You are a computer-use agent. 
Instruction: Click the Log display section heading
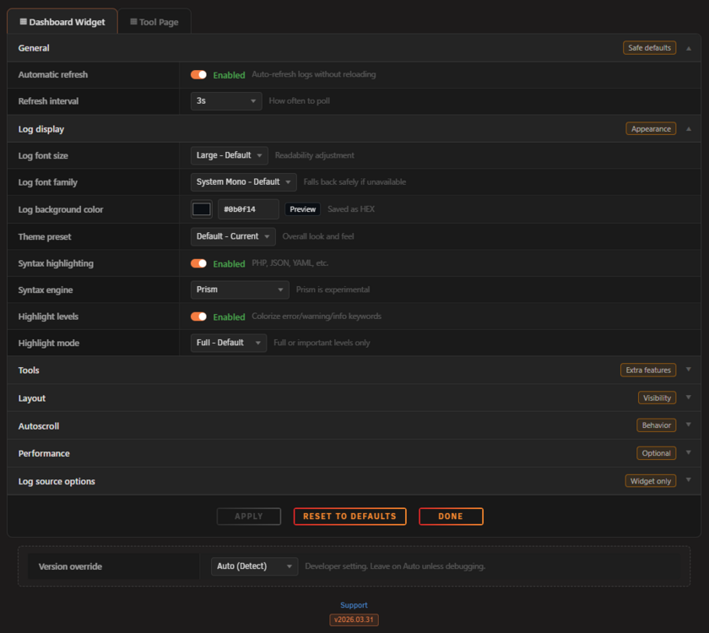tap(41, 129)
